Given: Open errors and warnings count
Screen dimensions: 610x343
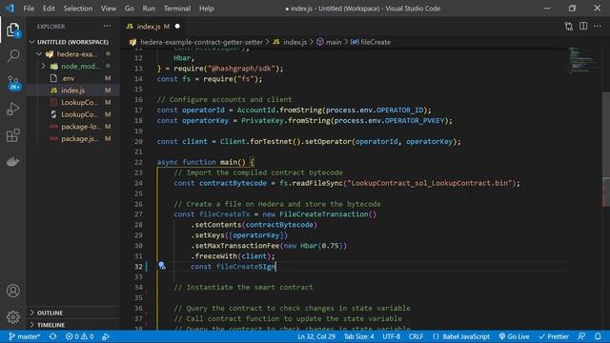Looking at the screenshot, I should pos(79,336).
